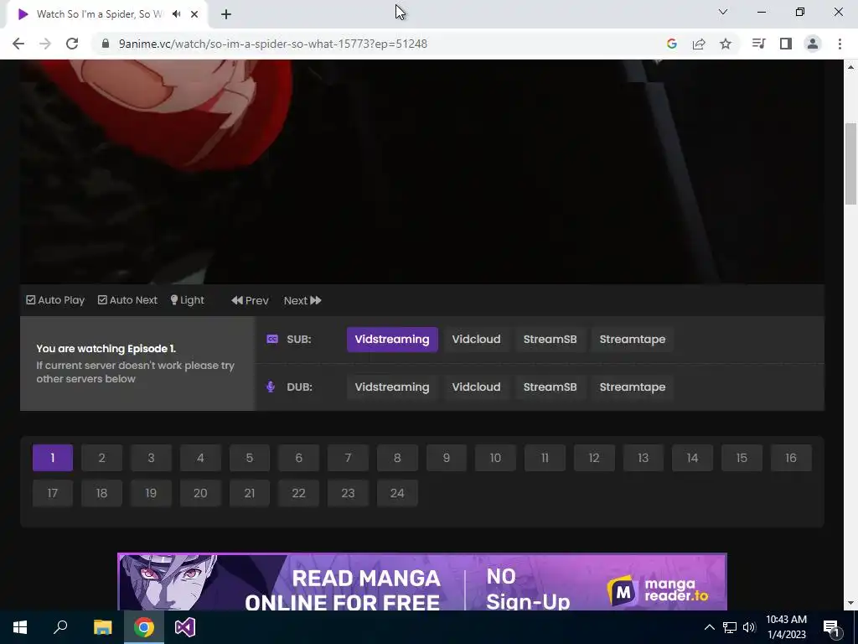858x644 pixels.
Task: Toggle the Auto Next checkbox
Action: (x=127, y=300)
